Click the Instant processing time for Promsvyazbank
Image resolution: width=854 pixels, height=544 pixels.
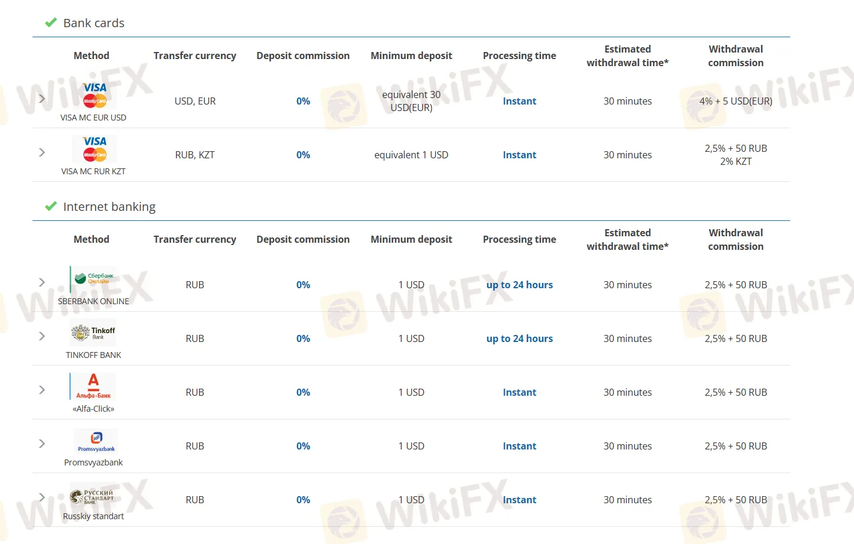[x=519, y=446]
